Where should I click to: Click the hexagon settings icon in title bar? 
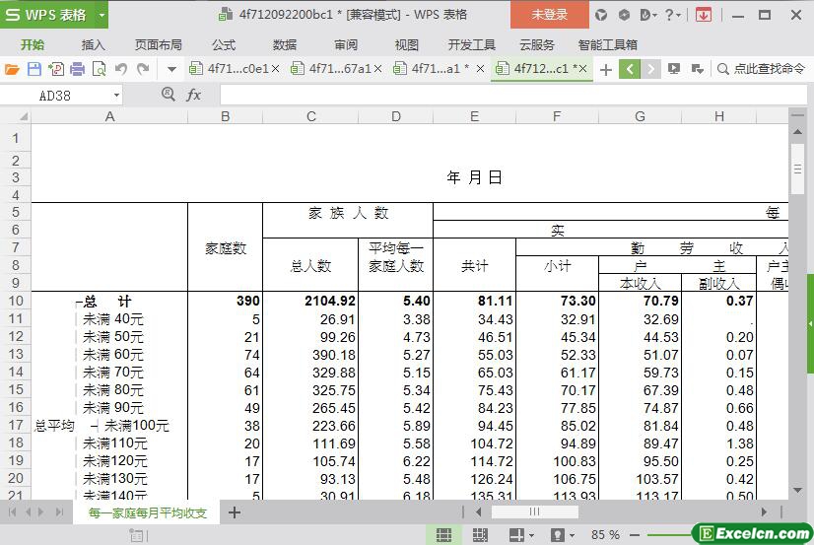click(624, 15)
